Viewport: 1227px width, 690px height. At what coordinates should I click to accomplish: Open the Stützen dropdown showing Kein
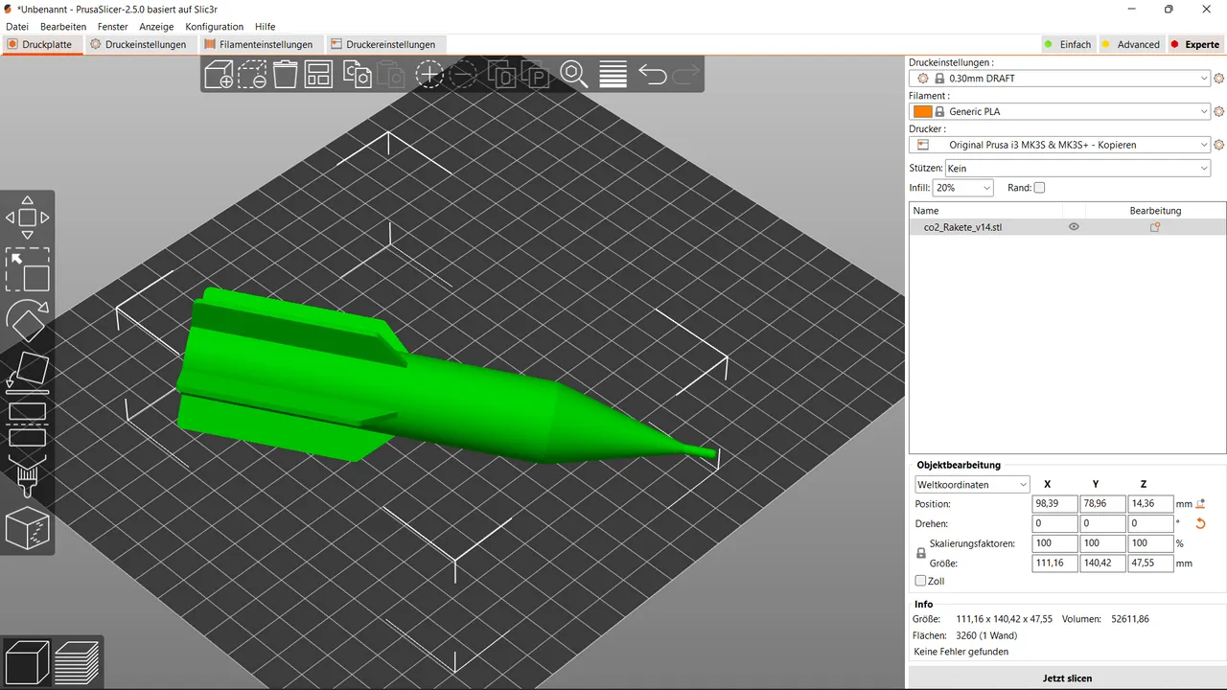point(1077,168)
